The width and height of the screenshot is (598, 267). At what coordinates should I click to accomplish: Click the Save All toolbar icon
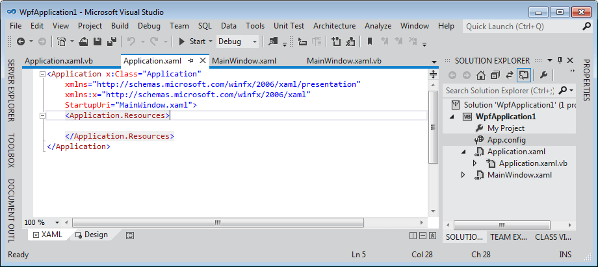(x=112, y=41)
